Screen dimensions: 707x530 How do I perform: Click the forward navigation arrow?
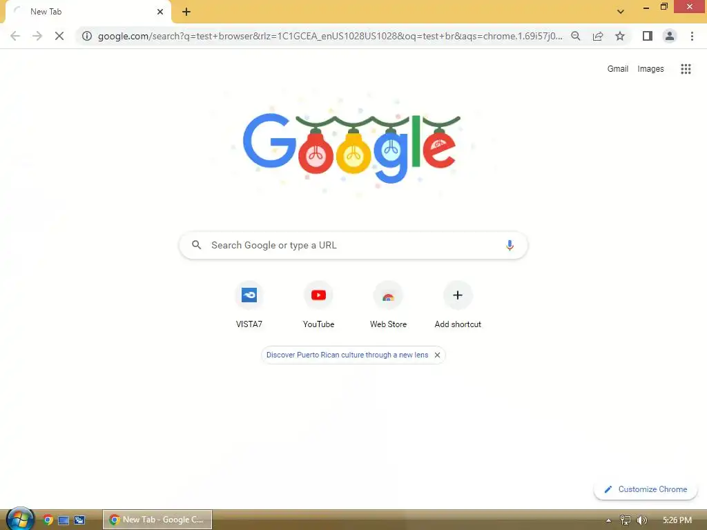pos(37,36)
